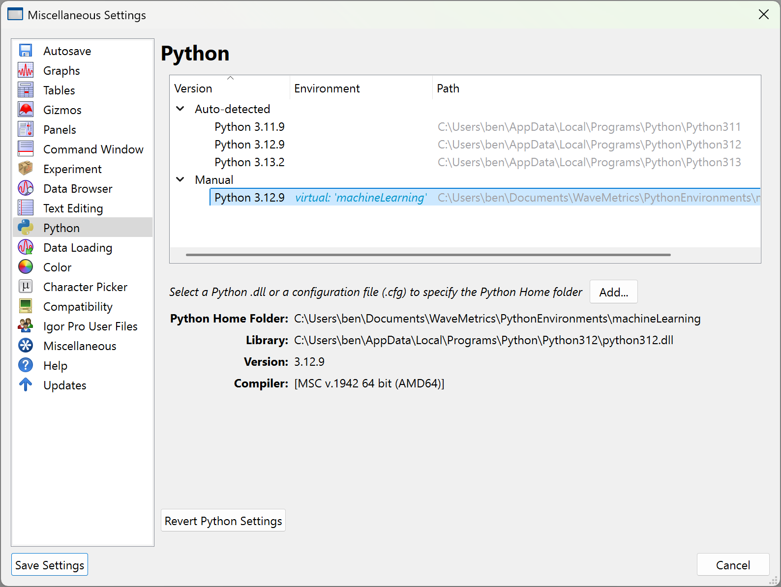Select Python 3.13.2 auto-detected entry

pyautogui.click(x=249, y=162)
